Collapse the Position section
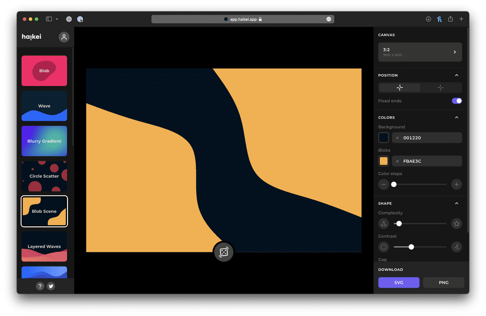 (x=456, y=75)
